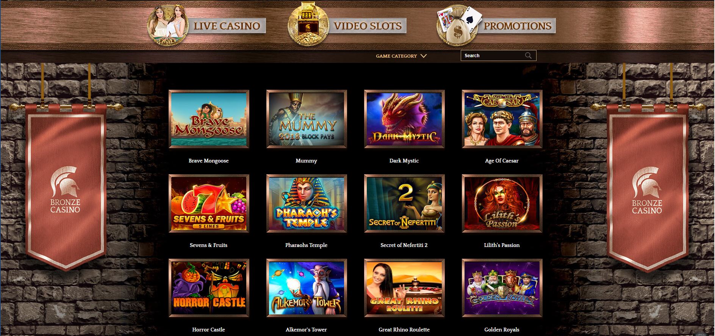Click helmet logo on right Bronze Casino banner

(647, 183)
